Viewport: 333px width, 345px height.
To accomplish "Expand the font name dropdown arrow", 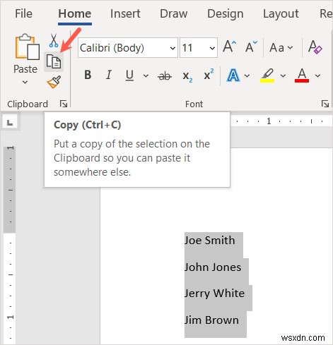I will tap(173, 48).
